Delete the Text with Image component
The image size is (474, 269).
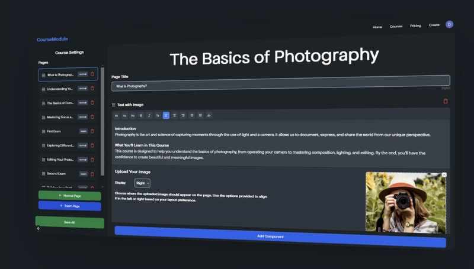pyautogui.click(x=446, y=101)
